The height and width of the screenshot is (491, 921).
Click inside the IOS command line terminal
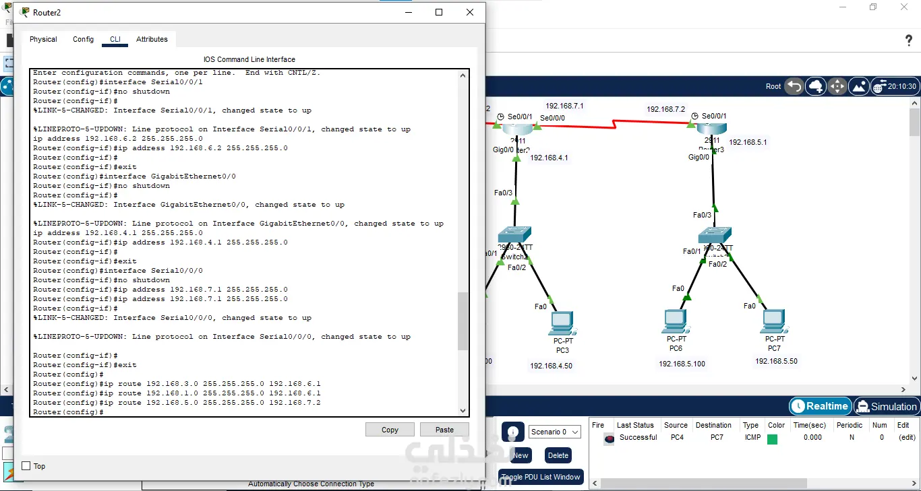click(243, 242)
